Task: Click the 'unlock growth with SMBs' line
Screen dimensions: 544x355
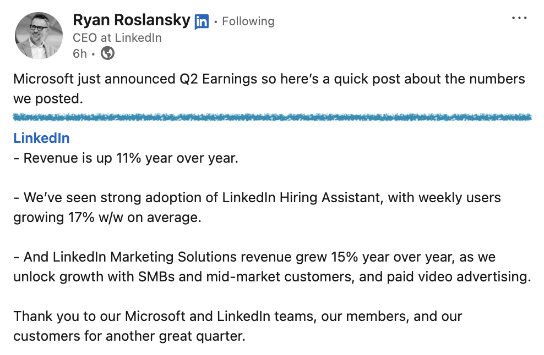Action: (272, 276)
